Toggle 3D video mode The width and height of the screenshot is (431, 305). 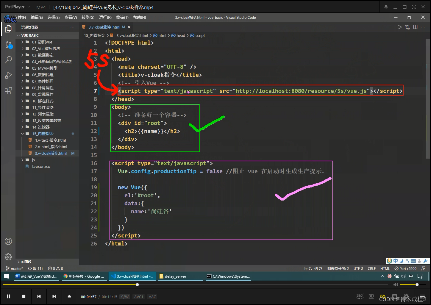tap(371, 296)
